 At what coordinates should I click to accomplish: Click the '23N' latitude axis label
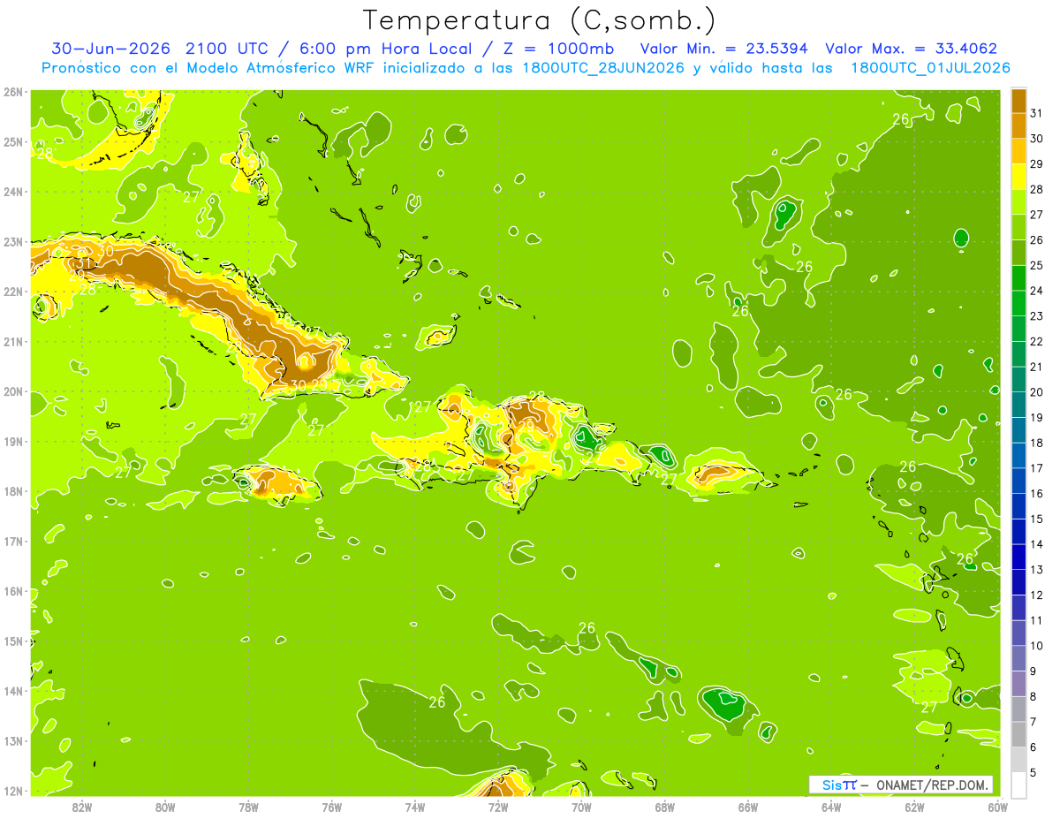13,241
